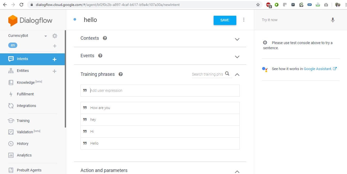Screen dimensions: 347x174
Task: Save the hello intent
Action: point(224,20)
